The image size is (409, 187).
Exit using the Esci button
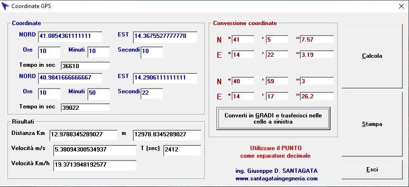pyautogui.click(x=372, y=169)
